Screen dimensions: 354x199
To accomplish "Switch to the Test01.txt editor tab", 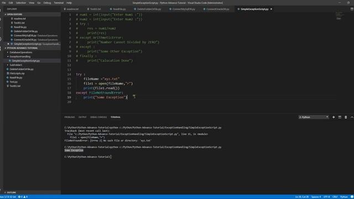I will (95, 9).
